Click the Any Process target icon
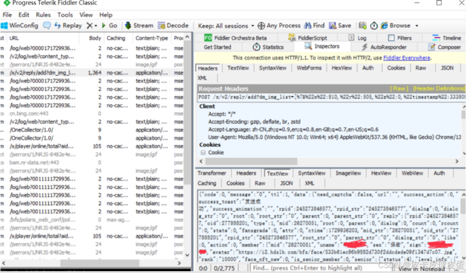 click(x=261, y=26)
